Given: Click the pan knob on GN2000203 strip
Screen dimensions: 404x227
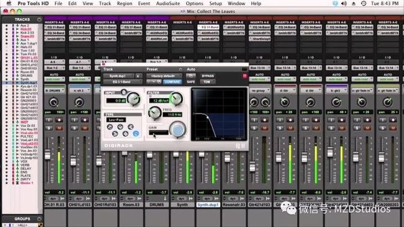Looking at the screenshot, I should [387, 102].
